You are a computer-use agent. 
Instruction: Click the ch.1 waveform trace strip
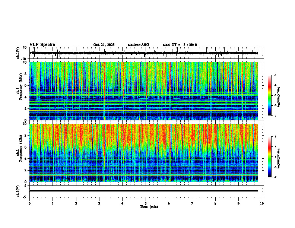[143, 53]
